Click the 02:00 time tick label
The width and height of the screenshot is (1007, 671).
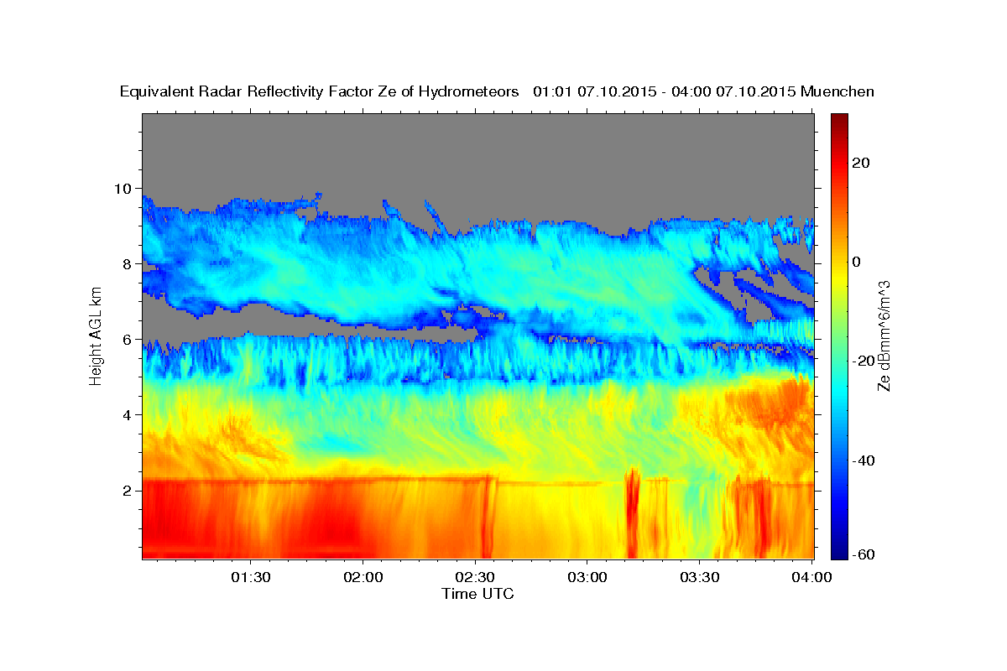tap(363, 578)
